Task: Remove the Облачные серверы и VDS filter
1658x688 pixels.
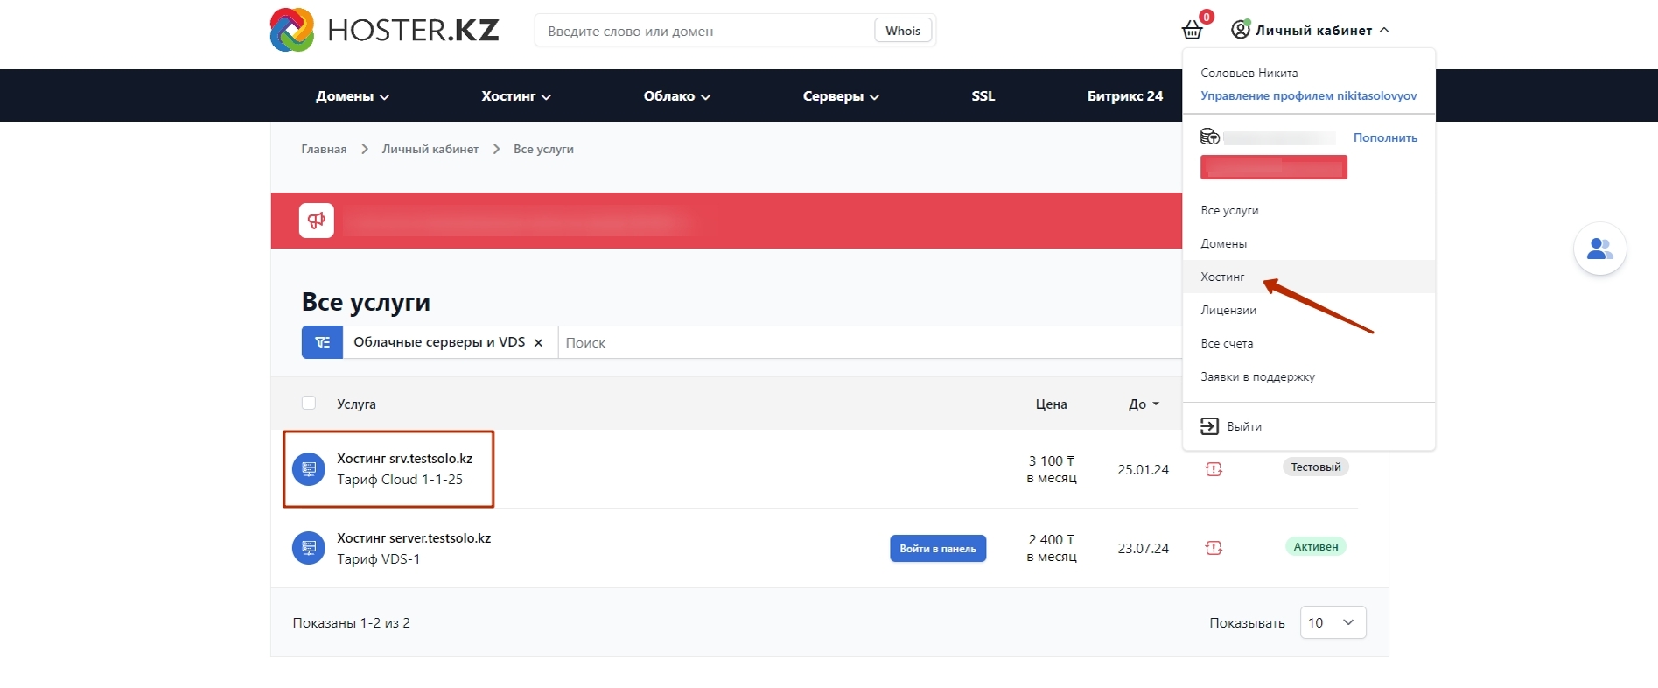Action: click(538, 343)
